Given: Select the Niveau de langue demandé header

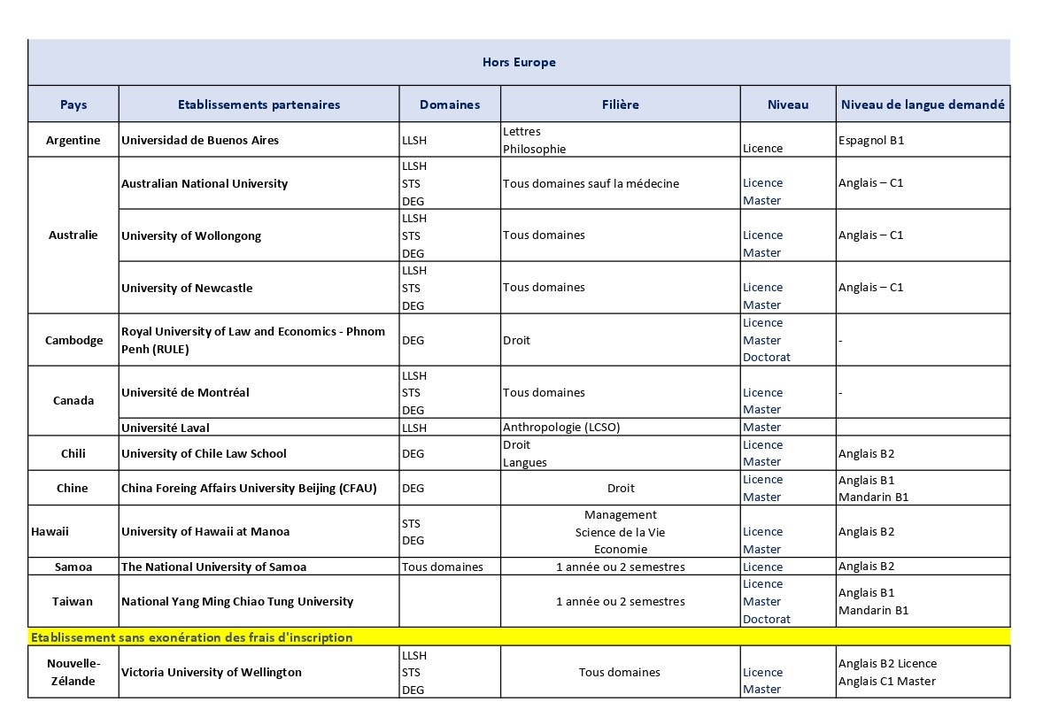Looking at the screenshot, I should point(922,104).
